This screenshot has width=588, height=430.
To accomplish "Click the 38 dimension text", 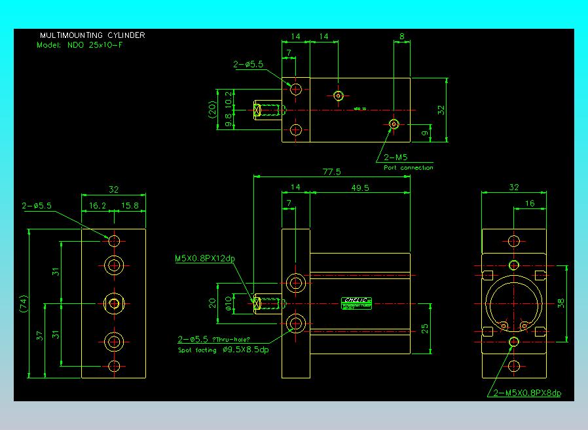I will [560, 303].
